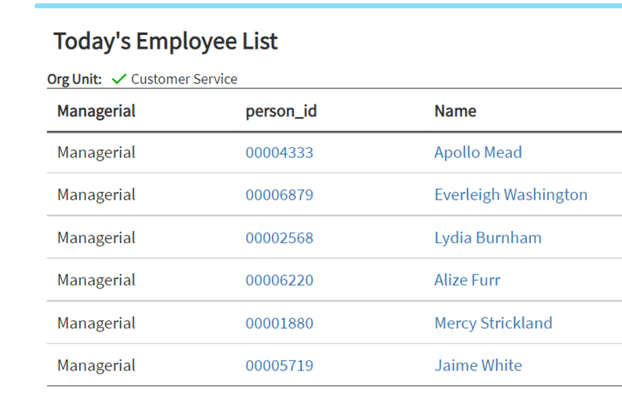The image size is (622, 418).
Task: Click the Name column header
Action: (x=455, y=111)
